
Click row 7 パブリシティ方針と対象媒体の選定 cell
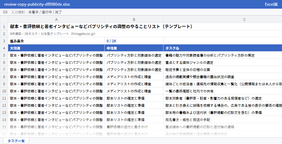point(134,69)
